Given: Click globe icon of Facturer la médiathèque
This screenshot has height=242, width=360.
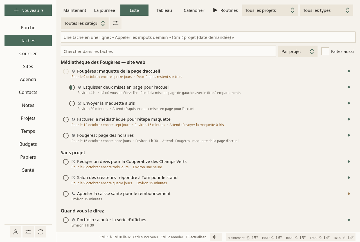Looking at the screenshot, I should click(73, 119).
